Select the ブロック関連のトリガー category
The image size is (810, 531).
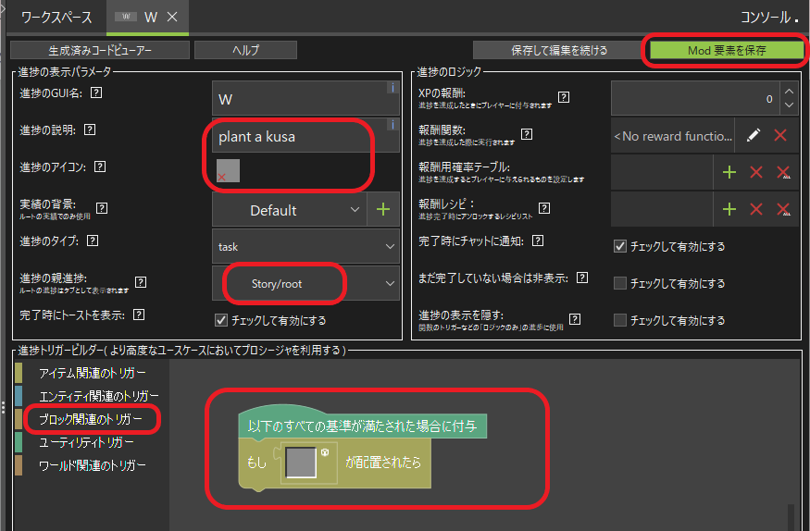pos(91,419)
